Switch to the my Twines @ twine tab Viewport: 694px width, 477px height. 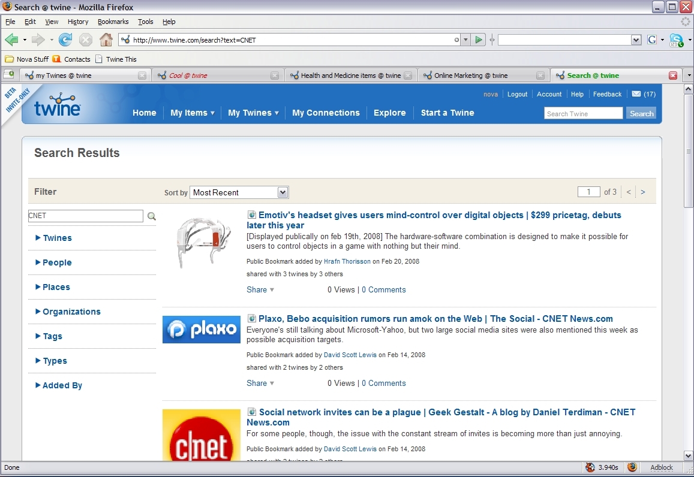click(85, 76)
